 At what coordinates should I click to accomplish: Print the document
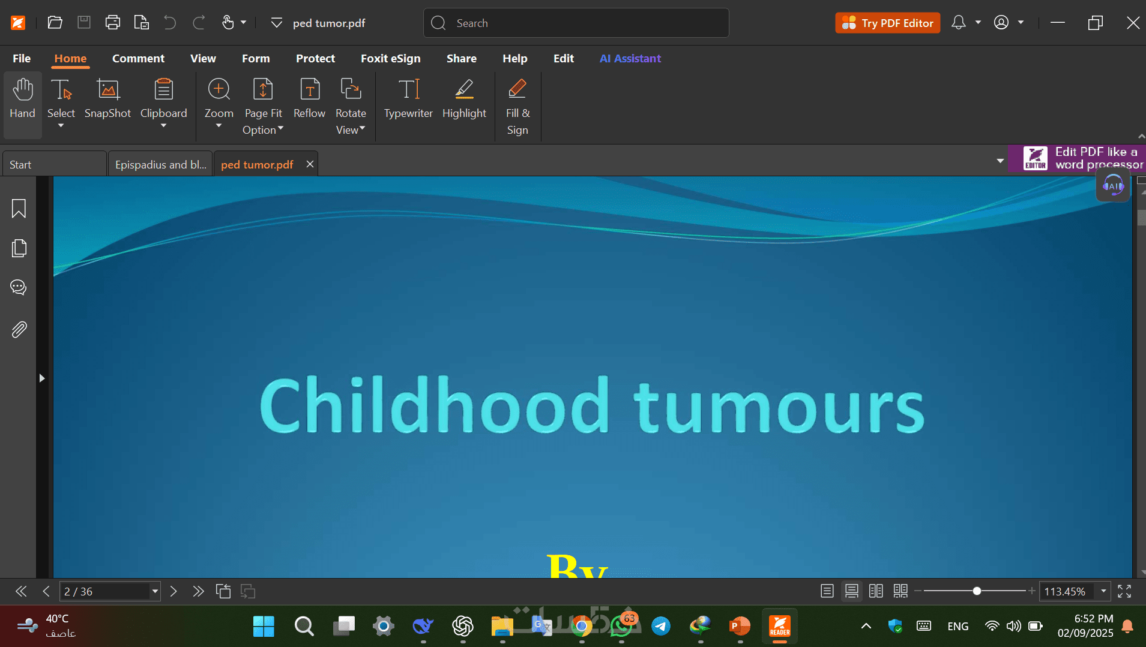tap(113, 23)
